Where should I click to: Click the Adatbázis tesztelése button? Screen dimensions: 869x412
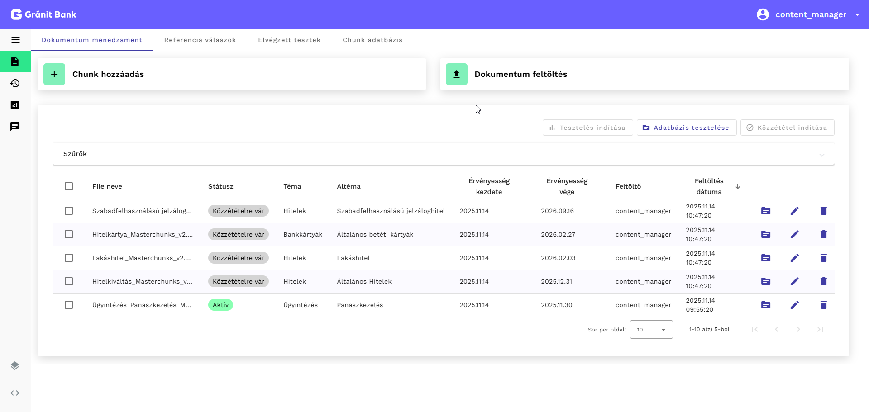[686, 128]
